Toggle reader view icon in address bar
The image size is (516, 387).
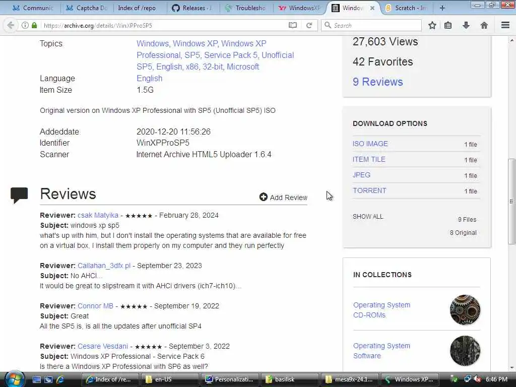[x=293, y=25]
